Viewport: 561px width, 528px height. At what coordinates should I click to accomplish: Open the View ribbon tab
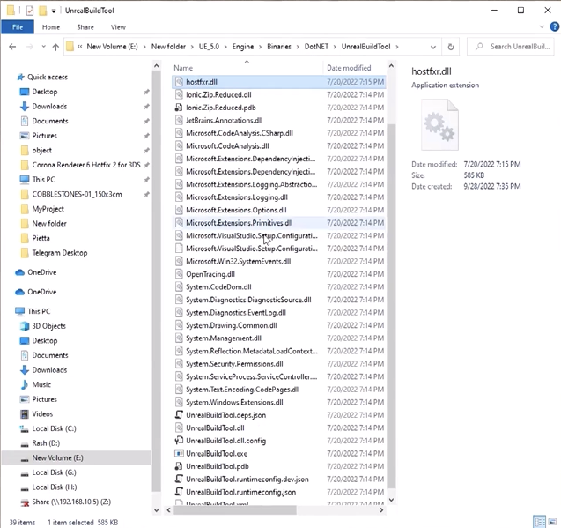pyautogui.click(x=118, y=27)
